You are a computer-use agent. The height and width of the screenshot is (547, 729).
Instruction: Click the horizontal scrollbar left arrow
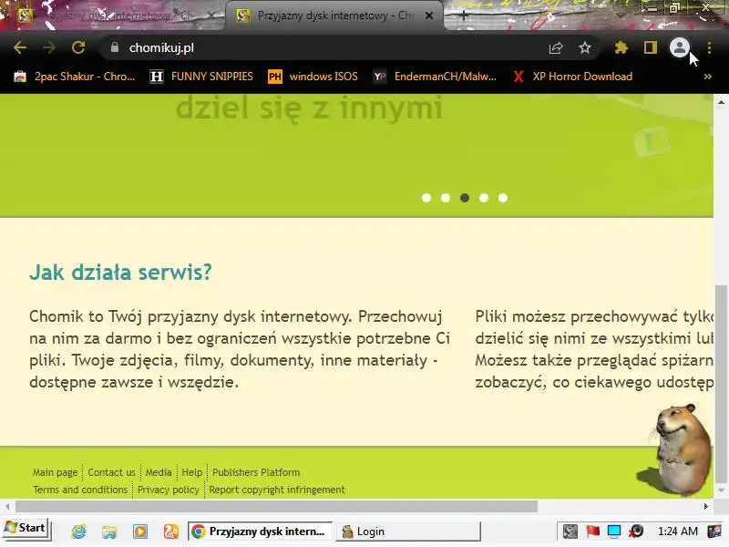(7, 506)
